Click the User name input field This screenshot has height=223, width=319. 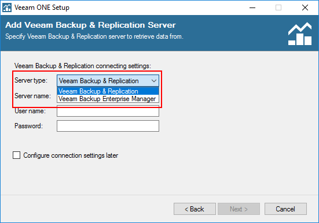pyautogui.click(x=108, y=111)
